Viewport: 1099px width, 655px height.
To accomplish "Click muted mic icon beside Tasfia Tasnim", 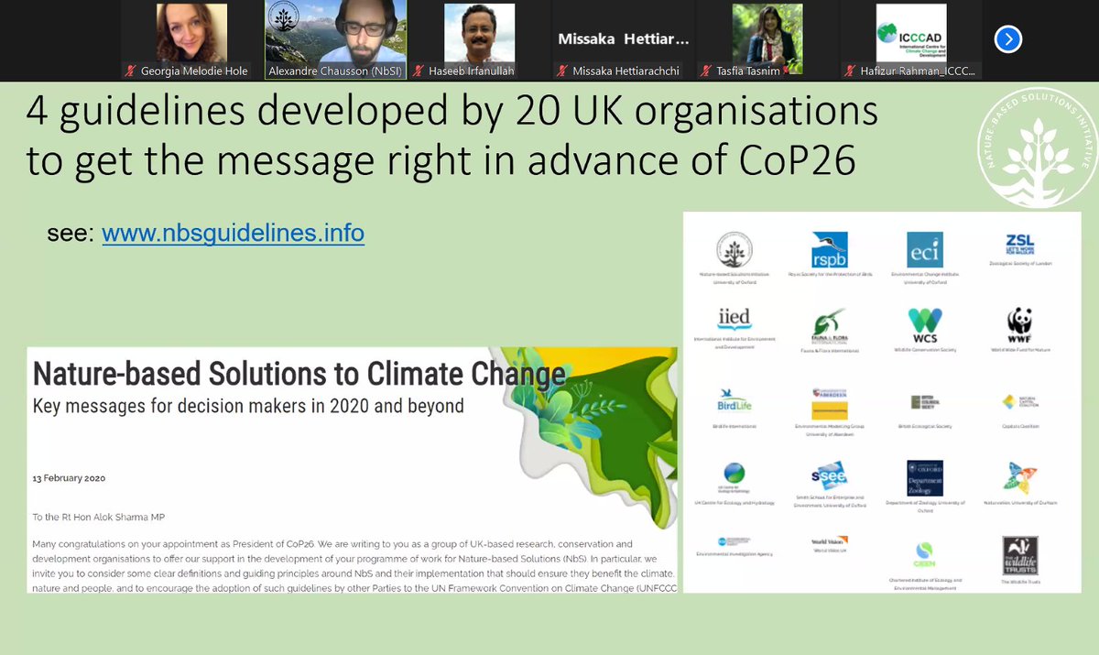I will pyautogui.click(x=704, y=71).
